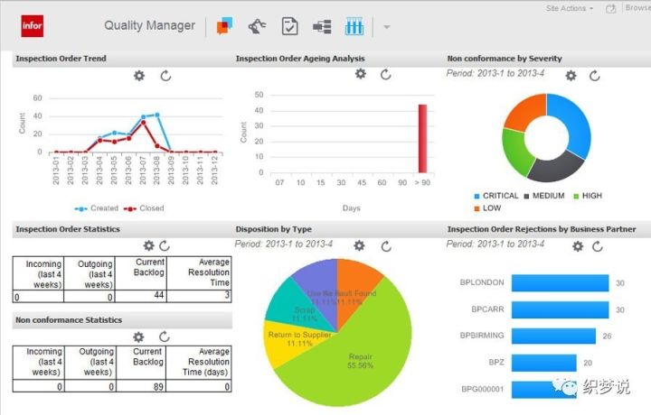Refresh the Inspection Order Statistics panel

coord(165,245)
